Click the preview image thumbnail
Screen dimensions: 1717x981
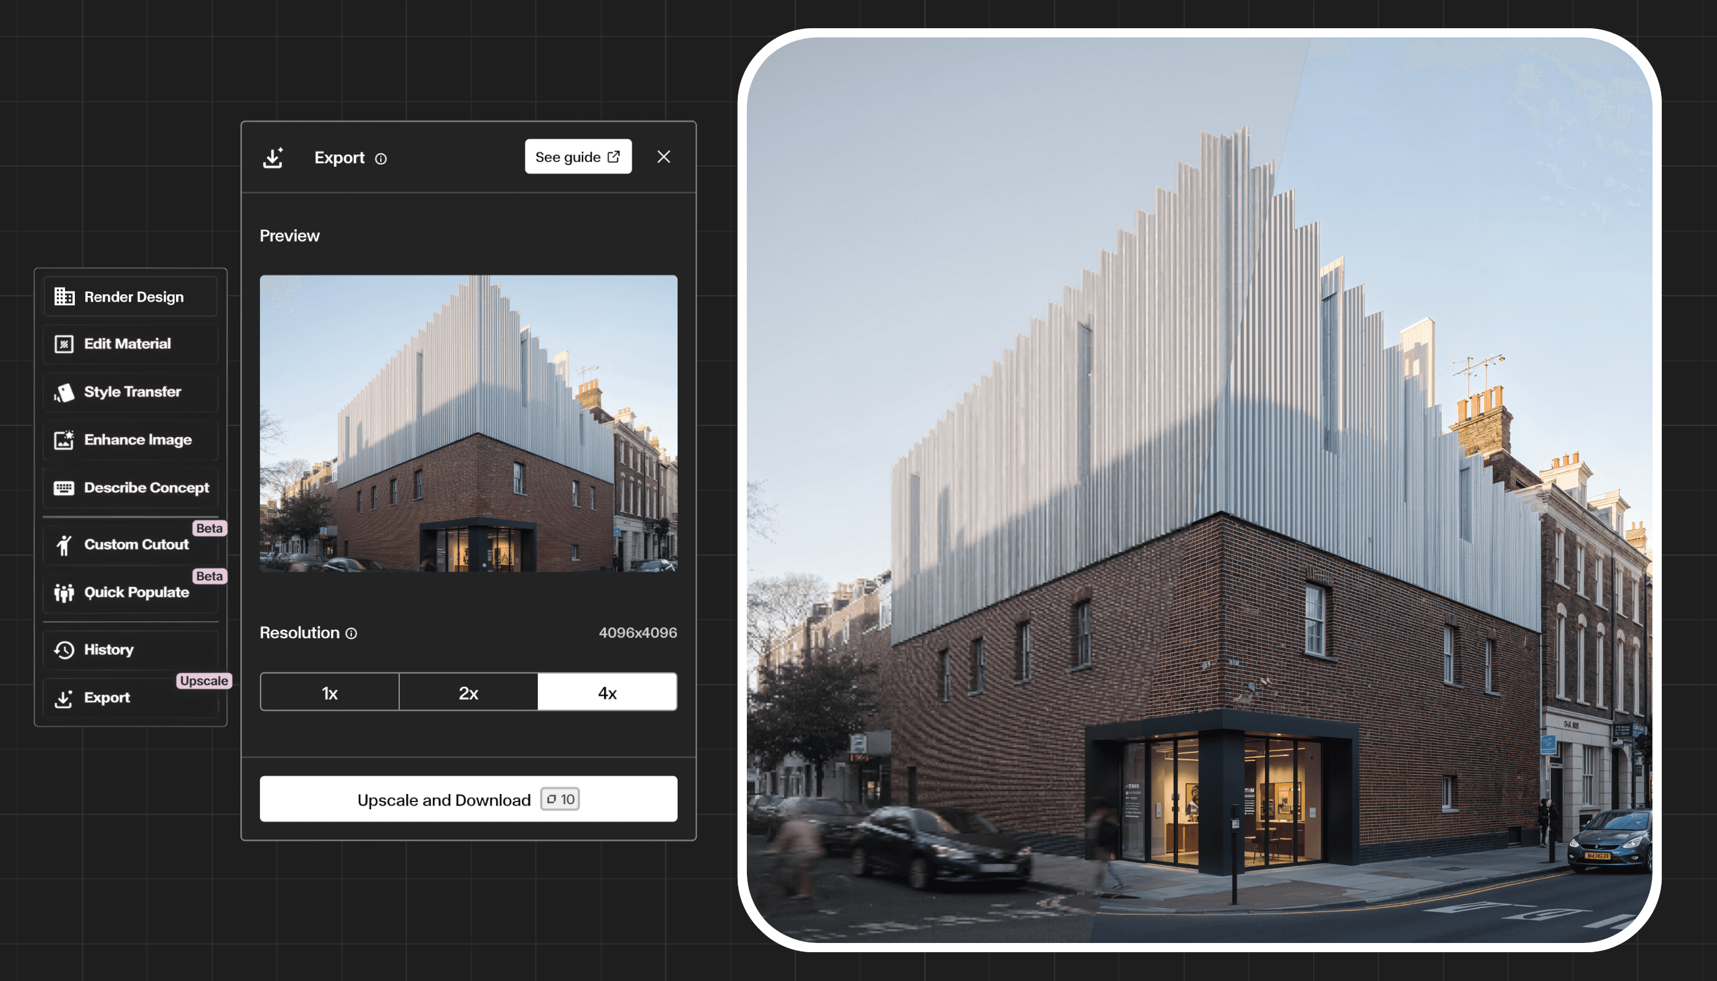pos(468,423)
